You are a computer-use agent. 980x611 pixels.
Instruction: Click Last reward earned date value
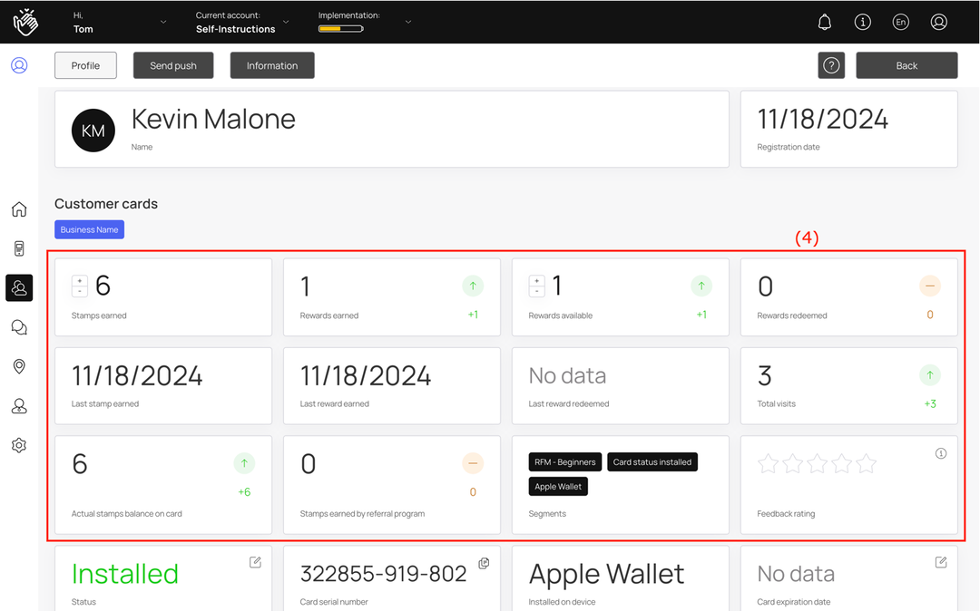pyautogui.click(x=366, y=375)
